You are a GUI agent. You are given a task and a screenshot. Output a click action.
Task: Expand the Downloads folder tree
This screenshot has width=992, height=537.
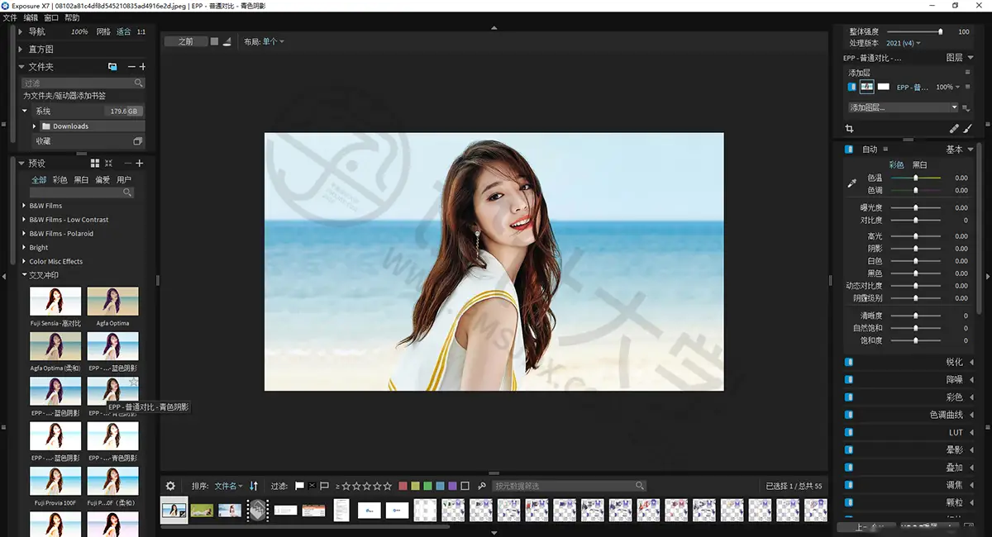point(35,126)
